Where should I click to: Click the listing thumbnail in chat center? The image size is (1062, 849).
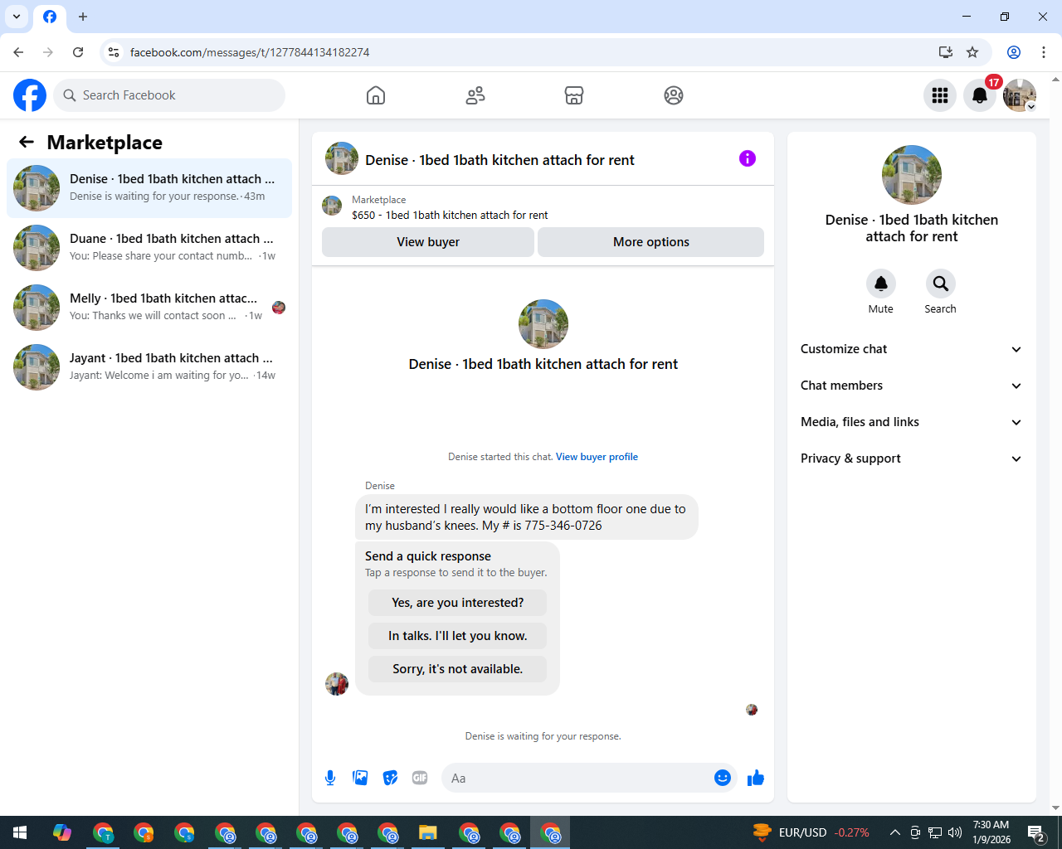click(543, 324)
